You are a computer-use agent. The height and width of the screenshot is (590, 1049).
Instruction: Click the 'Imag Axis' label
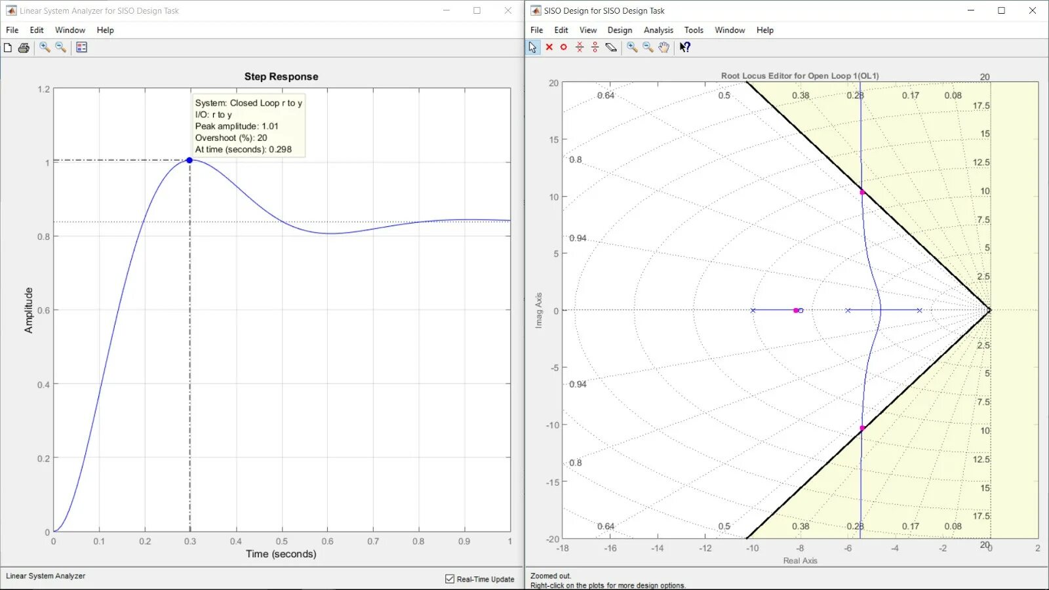[539, 310]
